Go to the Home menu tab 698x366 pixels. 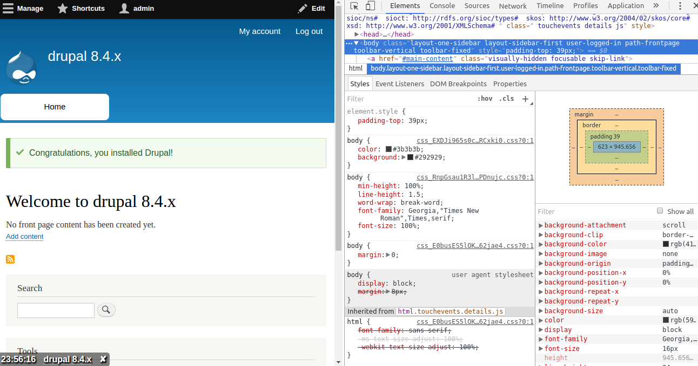(x=55, y=107)
